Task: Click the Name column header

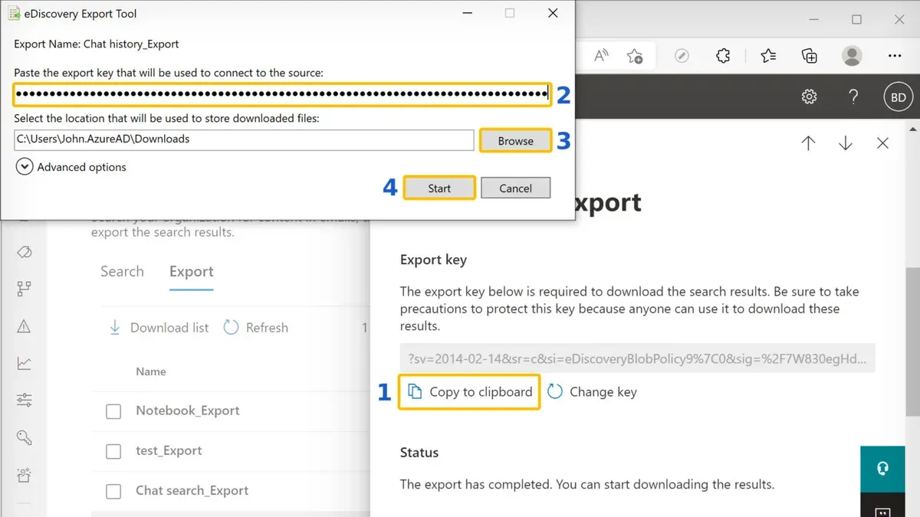Action: (151, 371)
